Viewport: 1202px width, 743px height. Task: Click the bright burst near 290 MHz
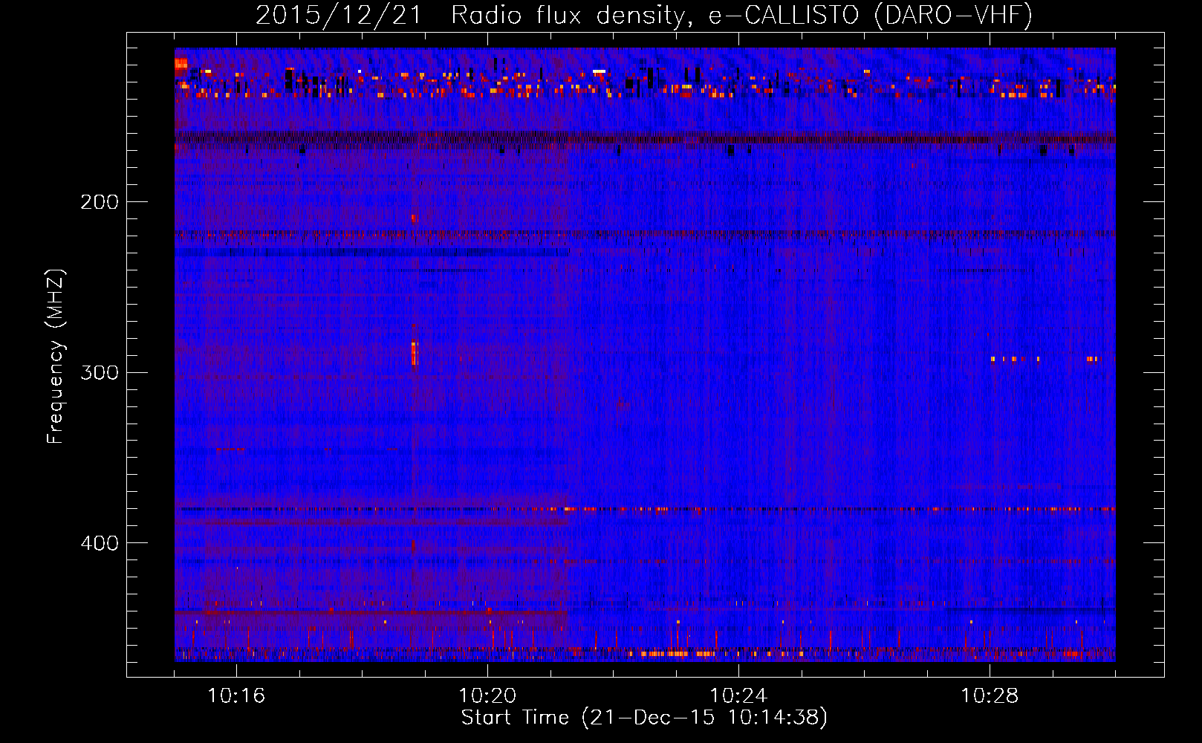click(415, 352)
